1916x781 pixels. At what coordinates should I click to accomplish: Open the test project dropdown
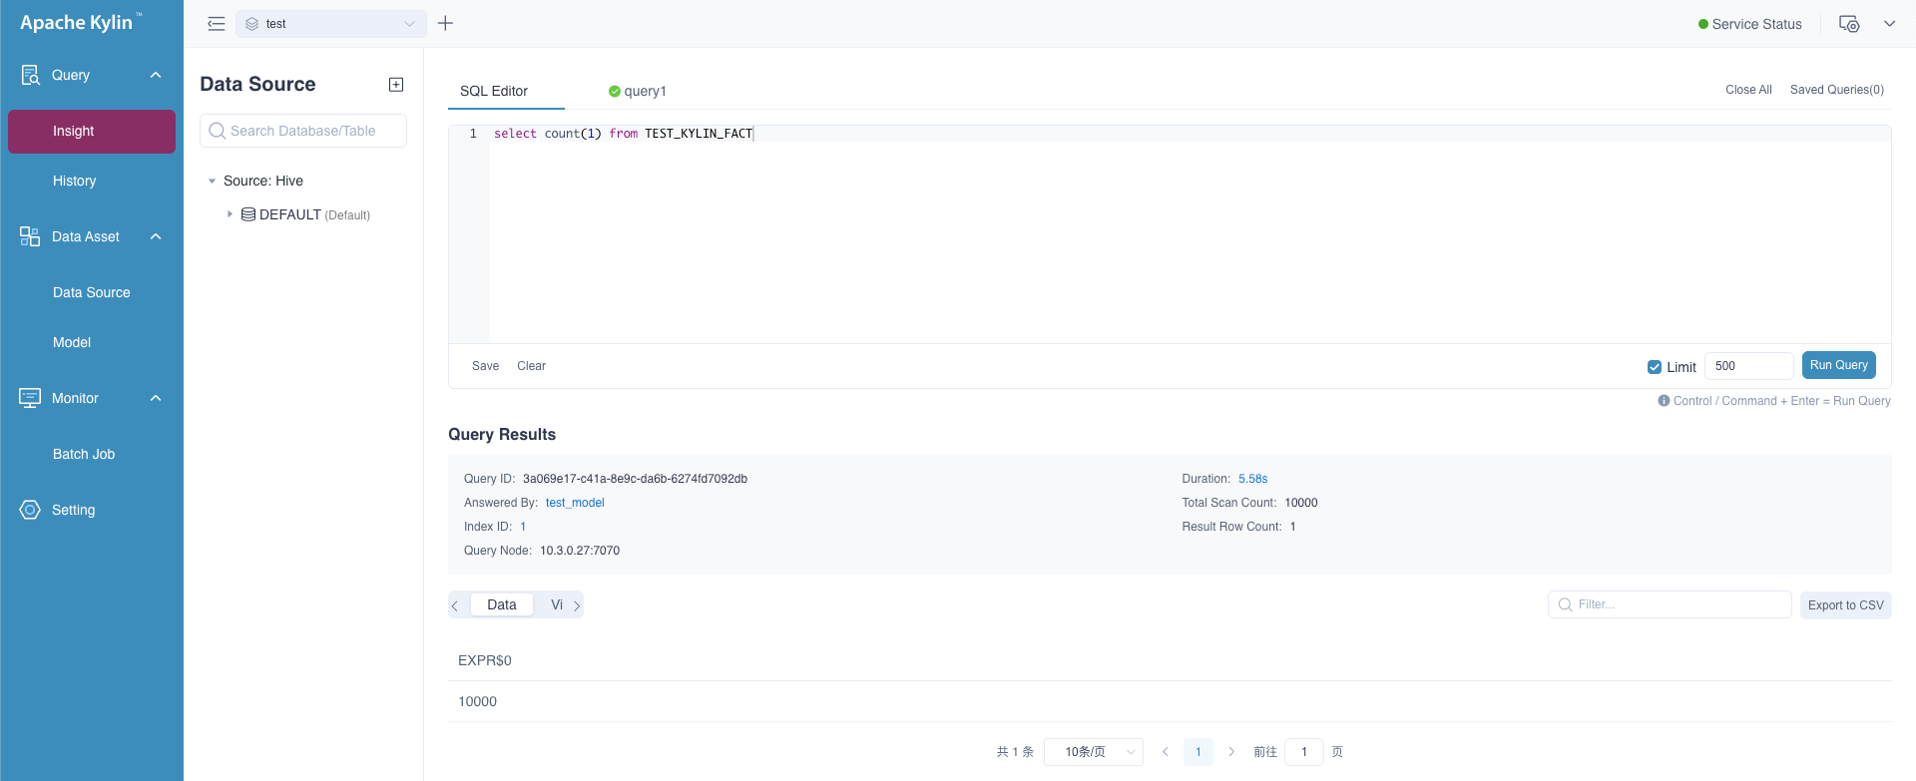tap(331, 24)
